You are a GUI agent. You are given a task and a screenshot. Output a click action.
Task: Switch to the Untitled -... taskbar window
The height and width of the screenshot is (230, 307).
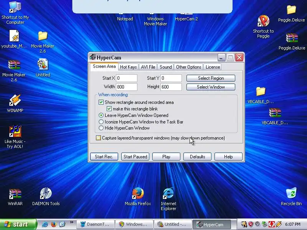point(173,224)
